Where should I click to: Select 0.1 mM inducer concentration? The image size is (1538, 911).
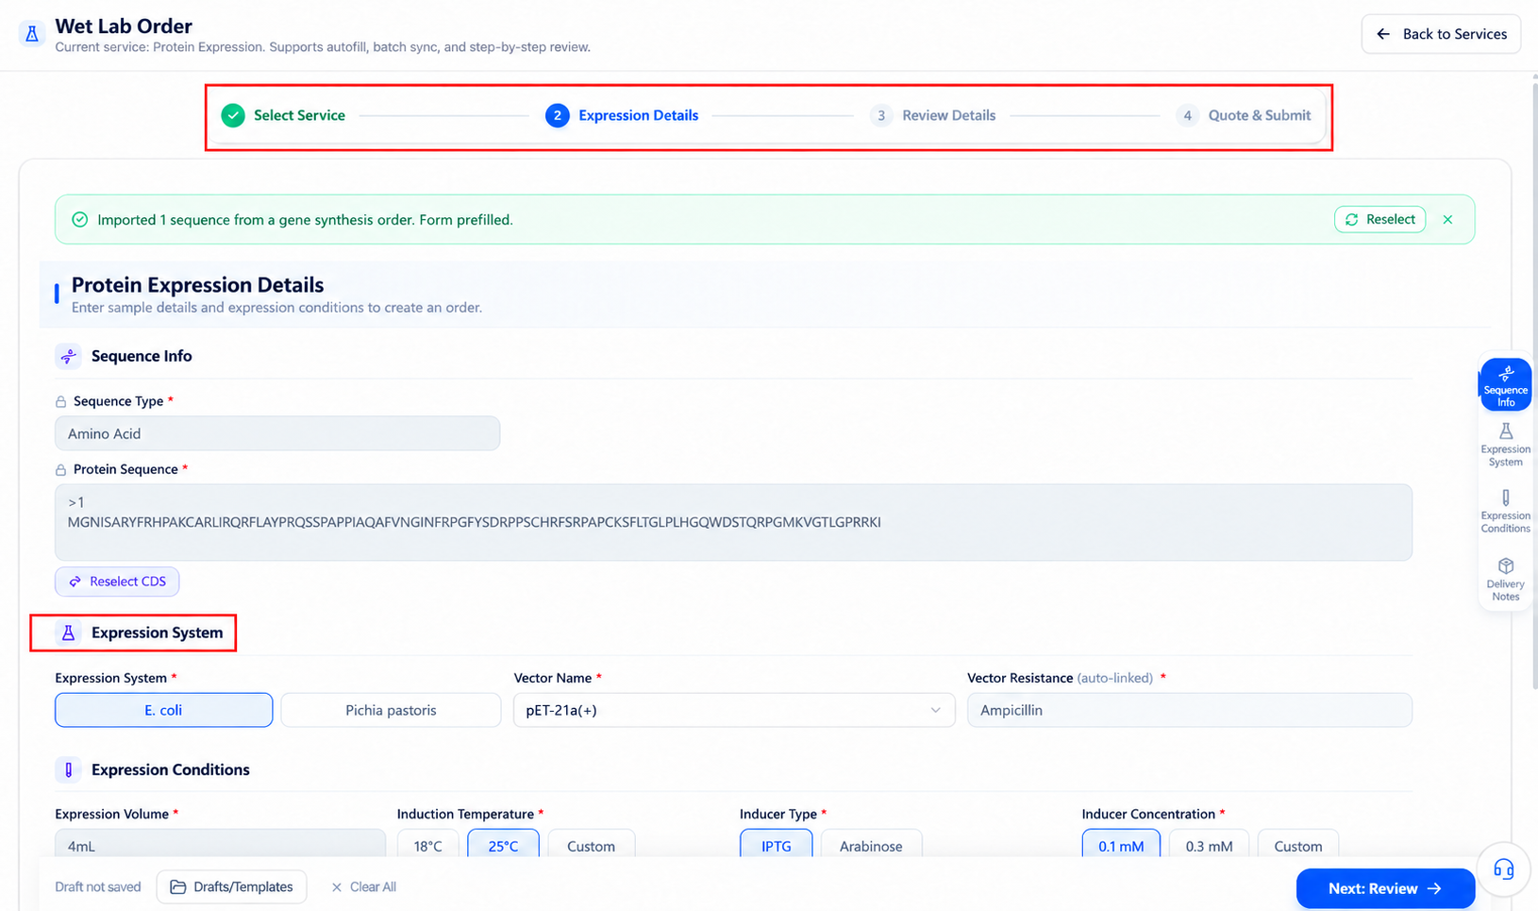tap(1121, 845)
